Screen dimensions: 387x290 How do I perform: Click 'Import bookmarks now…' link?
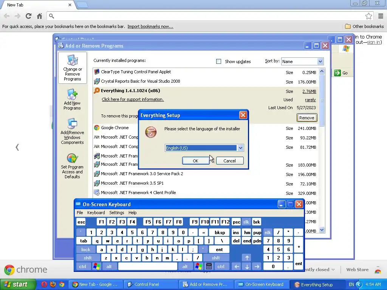tap(150, 26)
